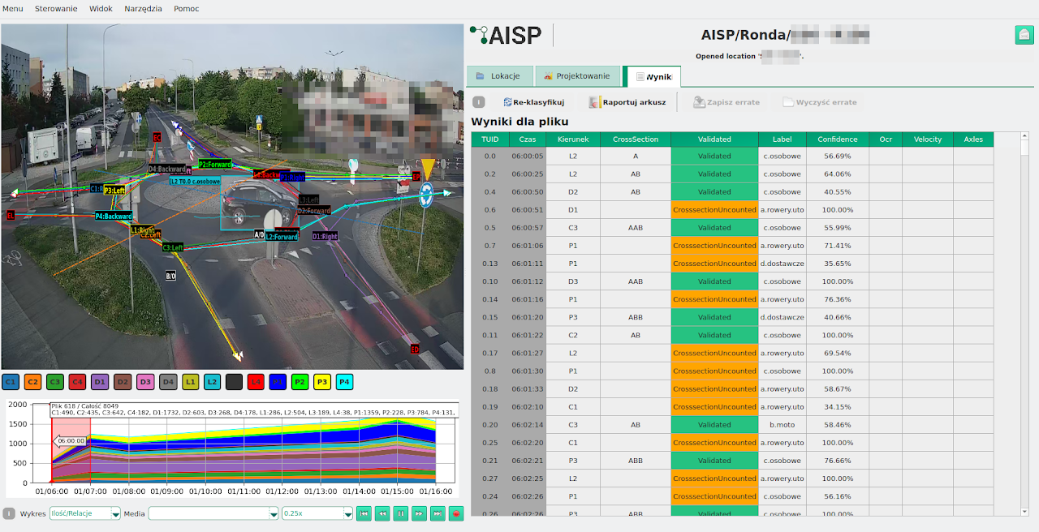The image size is (1039, 532).
Task: Run Re-klasyfikuj on the results
Action: 533,102
